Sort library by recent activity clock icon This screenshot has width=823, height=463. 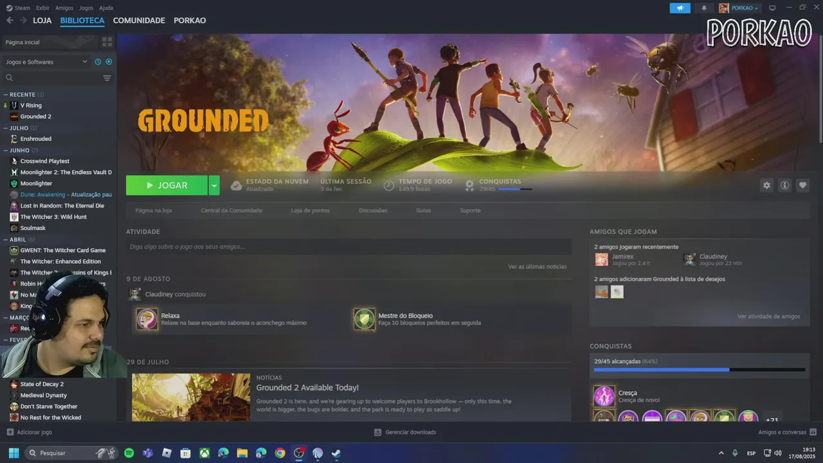click(98, 62)
